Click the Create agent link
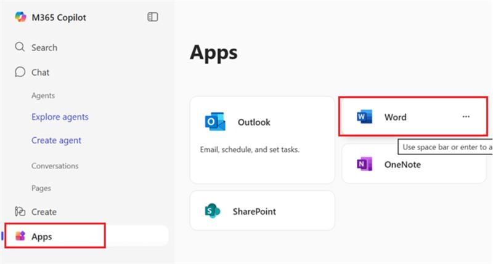The height and width of the screenshot is (264, 493). [56, 140]
